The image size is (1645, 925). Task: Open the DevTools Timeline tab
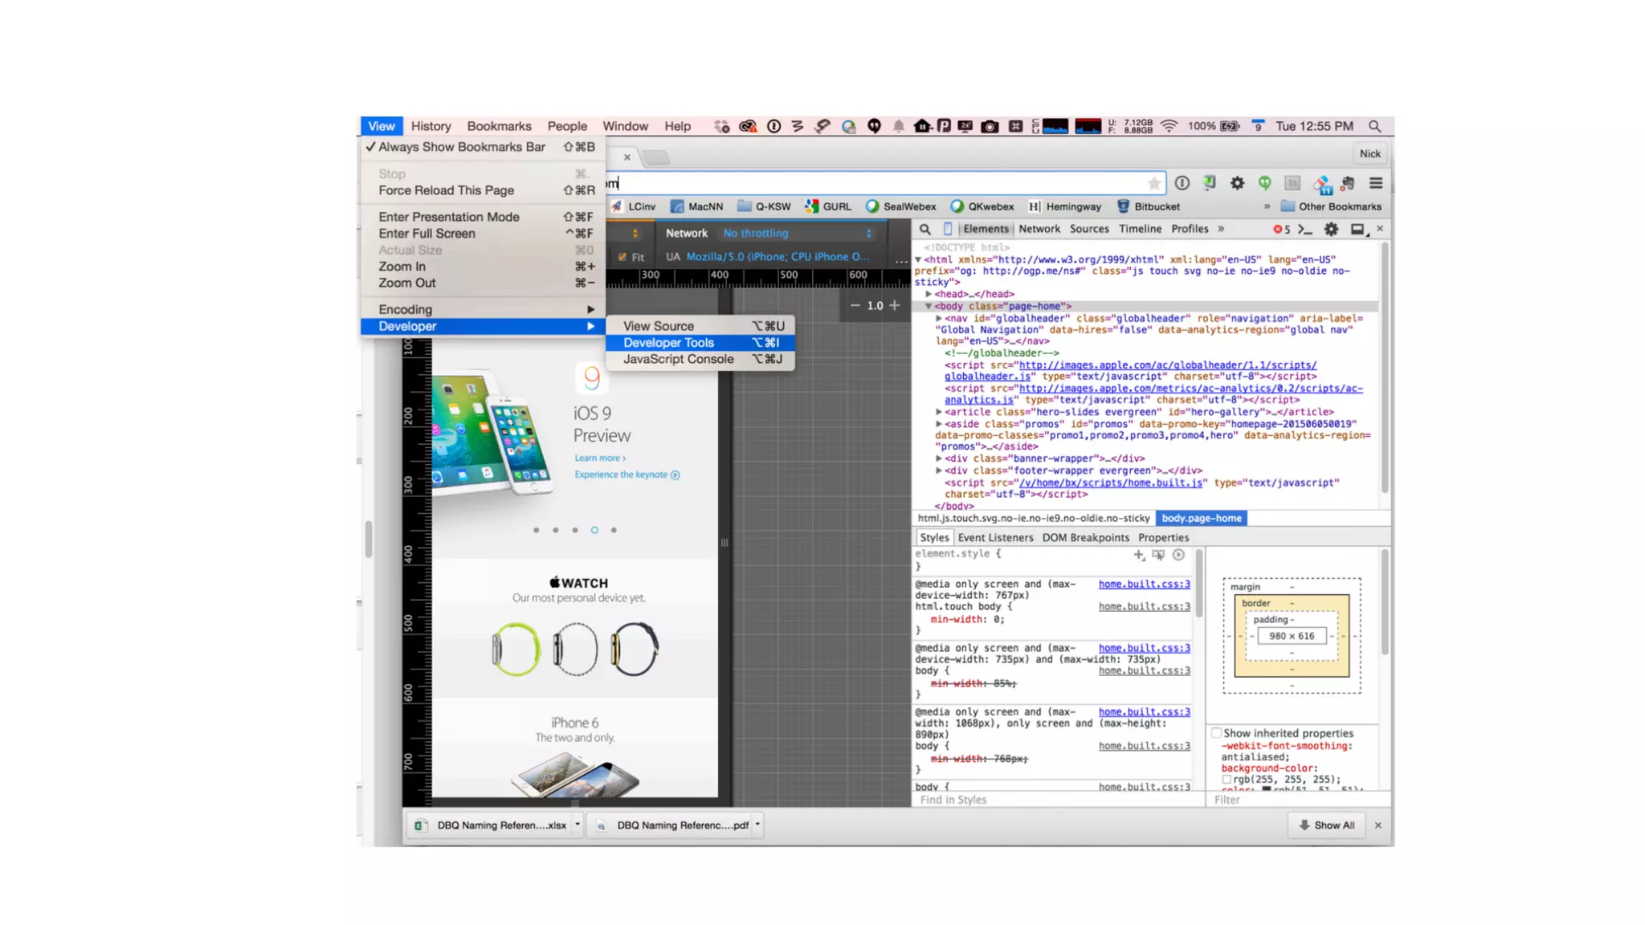(1140, 229)
